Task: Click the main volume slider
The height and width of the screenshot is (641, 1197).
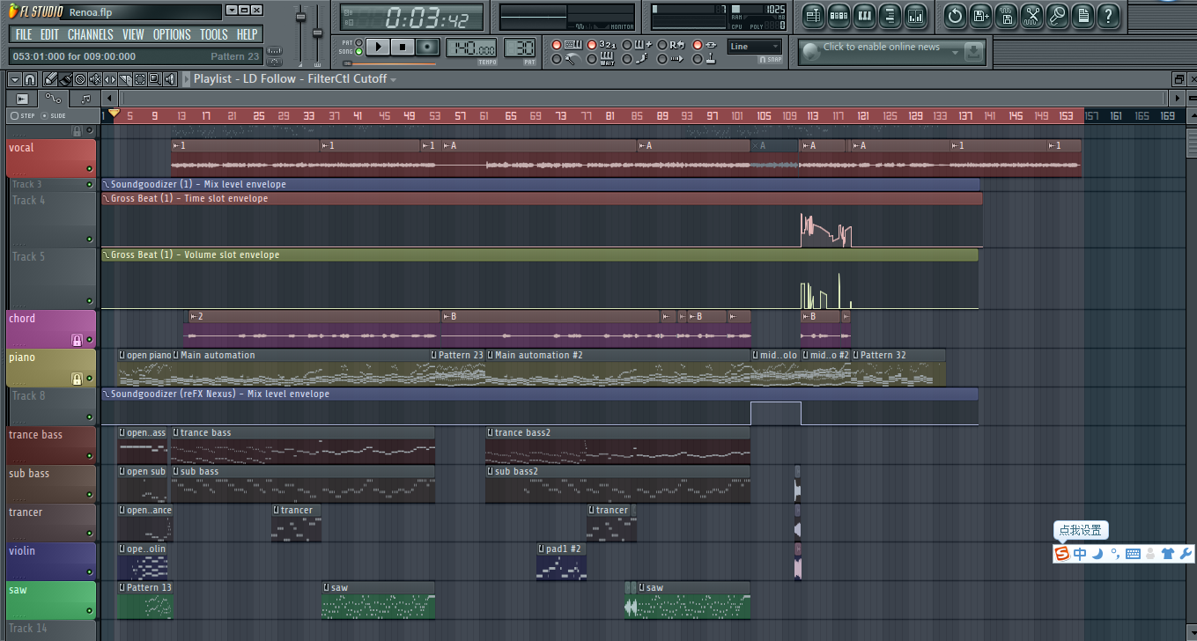Action: (300, 33)
